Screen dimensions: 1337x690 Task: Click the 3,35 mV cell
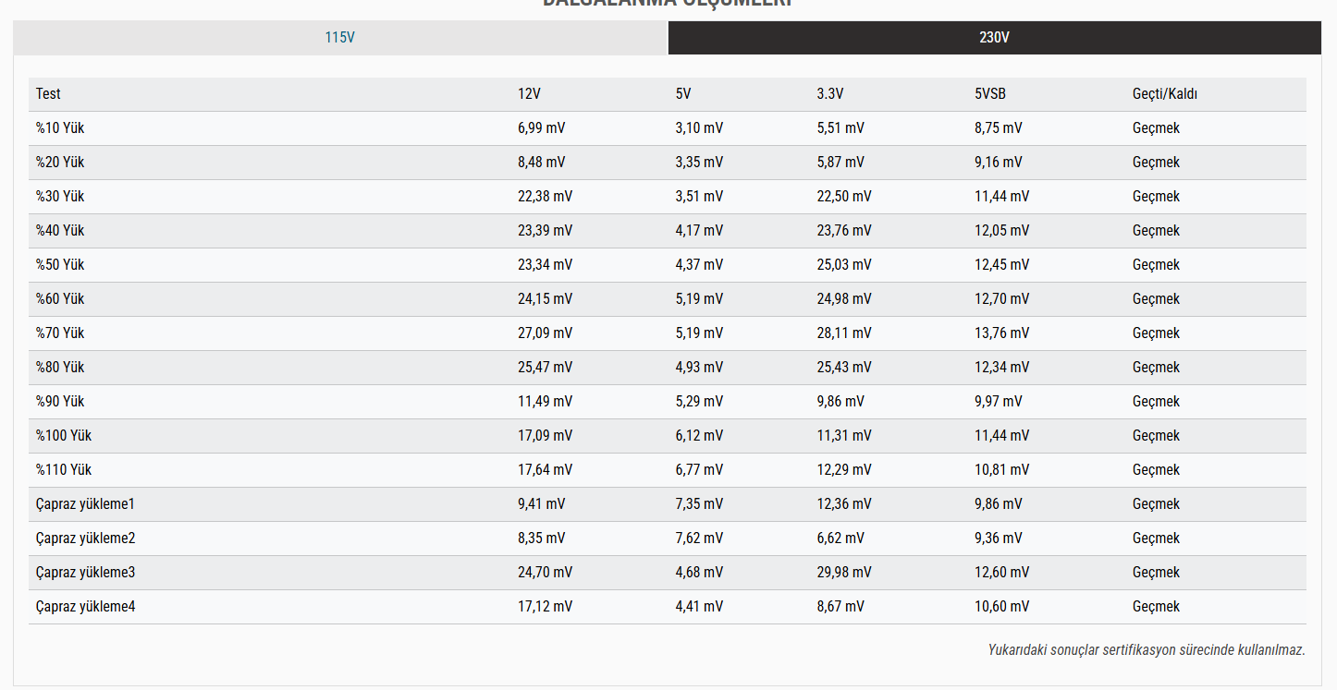(x=700, y=163)
